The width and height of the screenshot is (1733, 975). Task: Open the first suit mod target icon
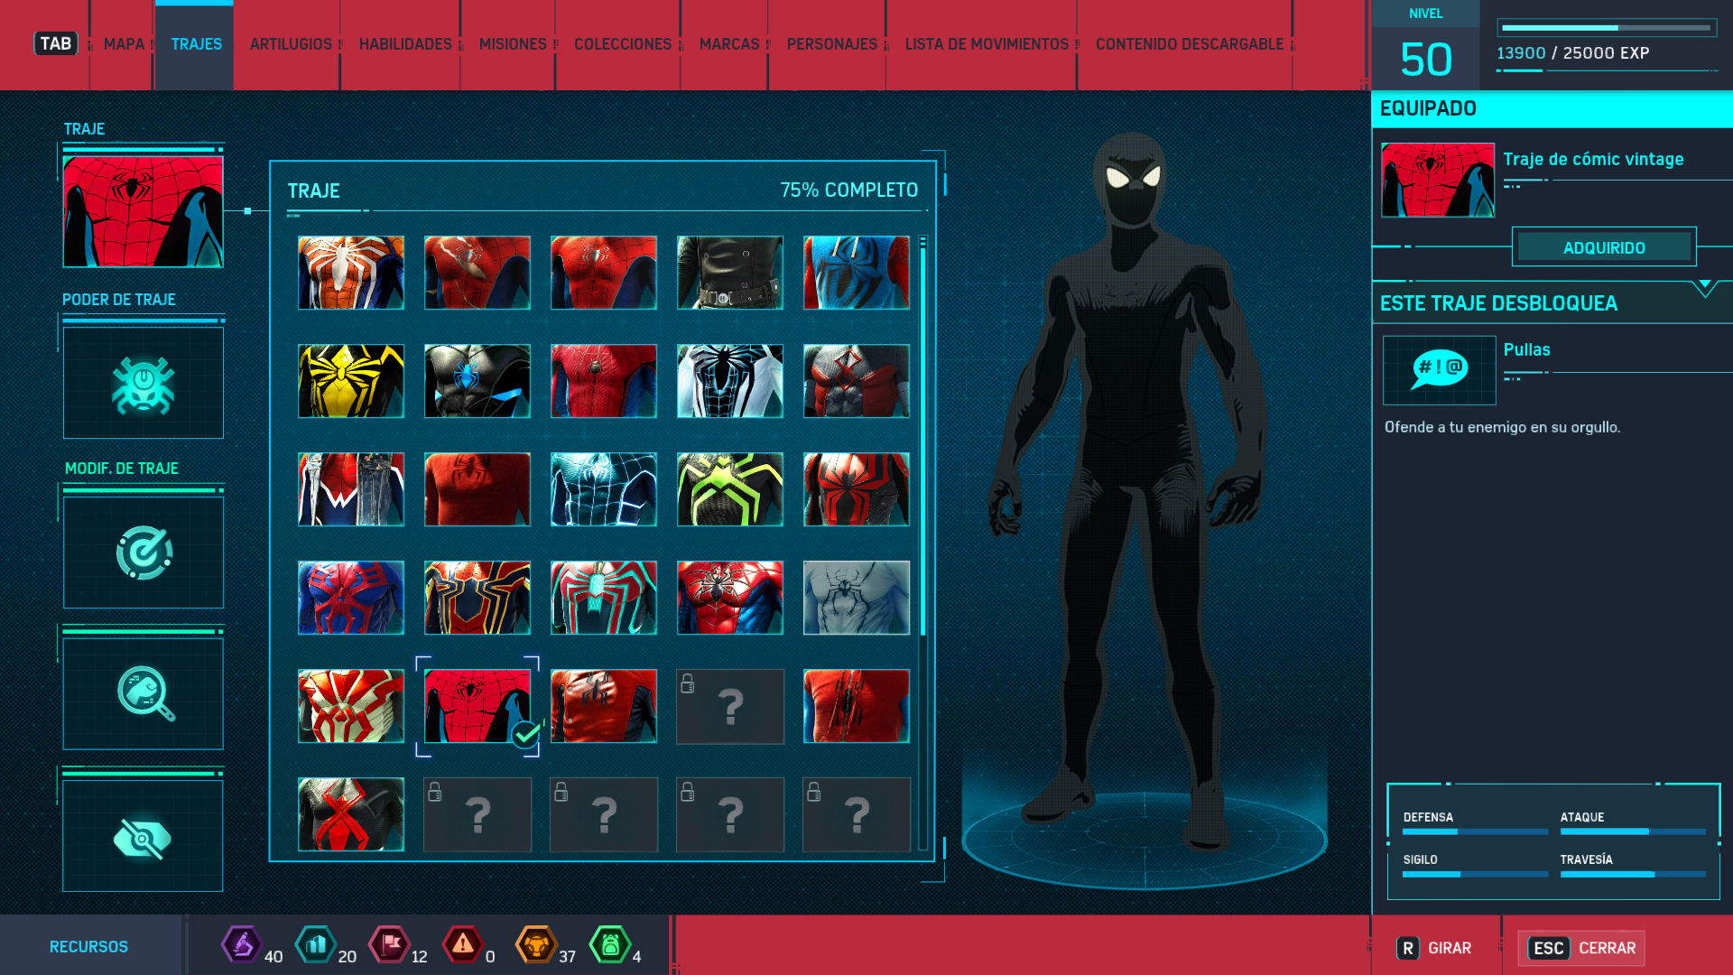[144, 552]
